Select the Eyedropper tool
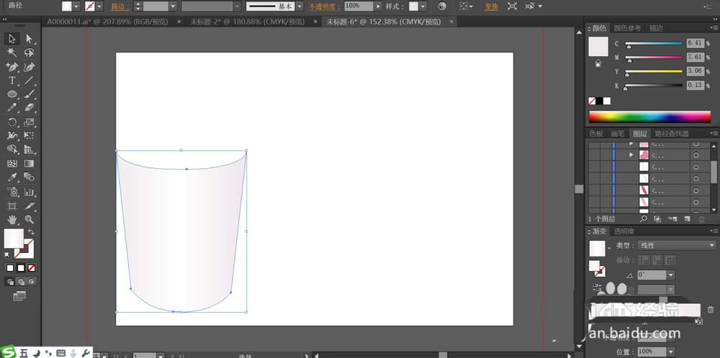 click(12, 177)
